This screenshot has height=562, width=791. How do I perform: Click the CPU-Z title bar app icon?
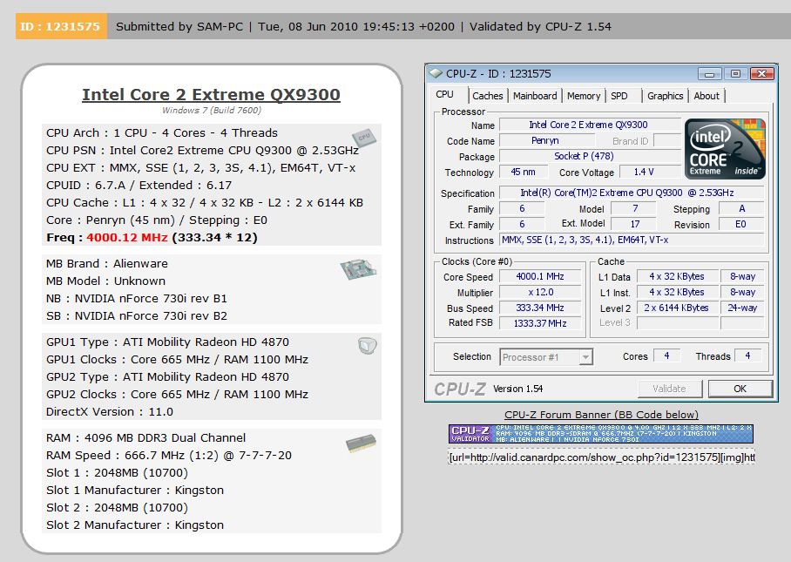(x=436, y=74)
